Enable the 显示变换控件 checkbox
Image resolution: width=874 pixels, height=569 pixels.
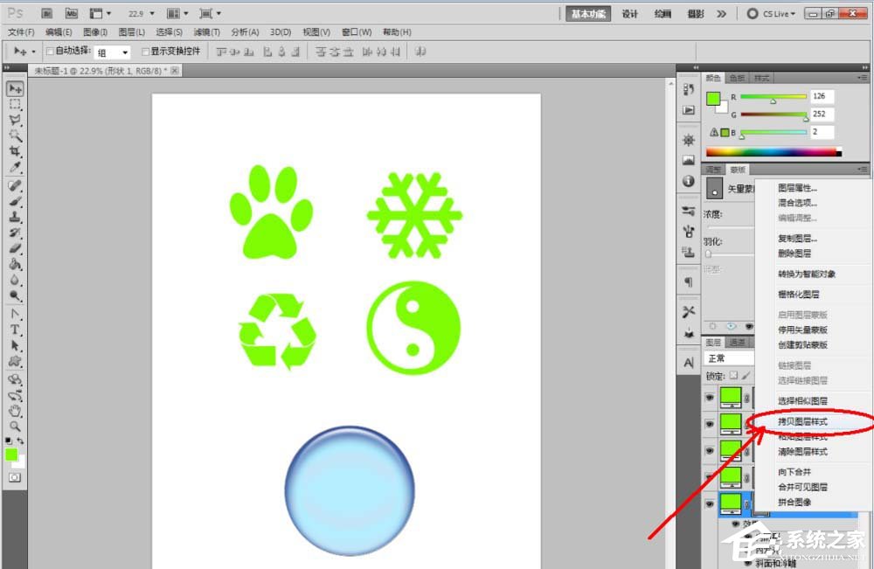pos(145,51)
